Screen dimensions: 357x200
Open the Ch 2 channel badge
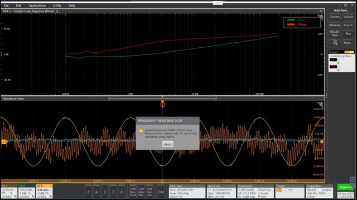[27, 191]
